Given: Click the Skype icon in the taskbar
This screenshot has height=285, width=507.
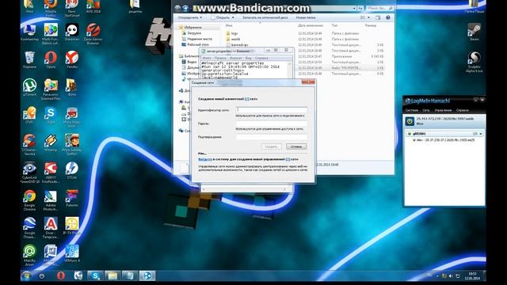Looking at the screenshot, I should 95,275.
